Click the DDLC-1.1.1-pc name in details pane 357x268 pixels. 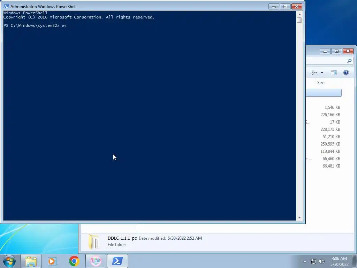122,238
